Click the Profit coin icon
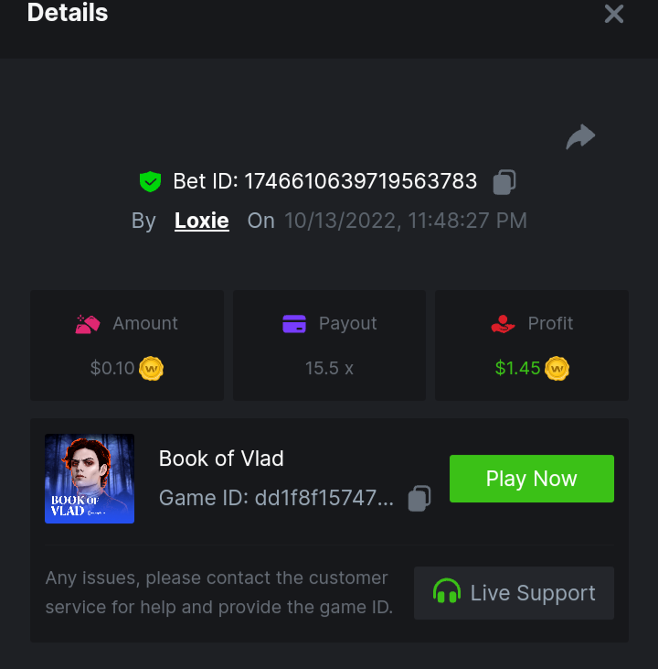The width and height of the screenshot is (658, 669). 557,369
